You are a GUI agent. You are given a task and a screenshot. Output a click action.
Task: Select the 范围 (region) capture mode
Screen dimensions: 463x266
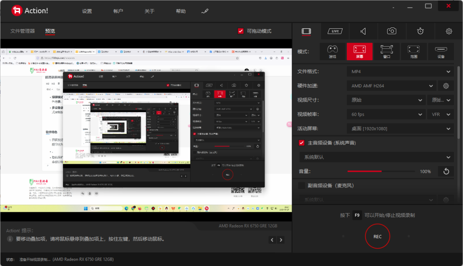(414, 51)
